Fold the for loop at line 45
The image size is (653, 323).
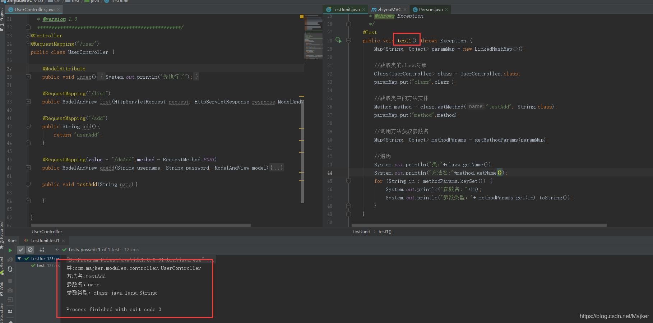point(348,181)
